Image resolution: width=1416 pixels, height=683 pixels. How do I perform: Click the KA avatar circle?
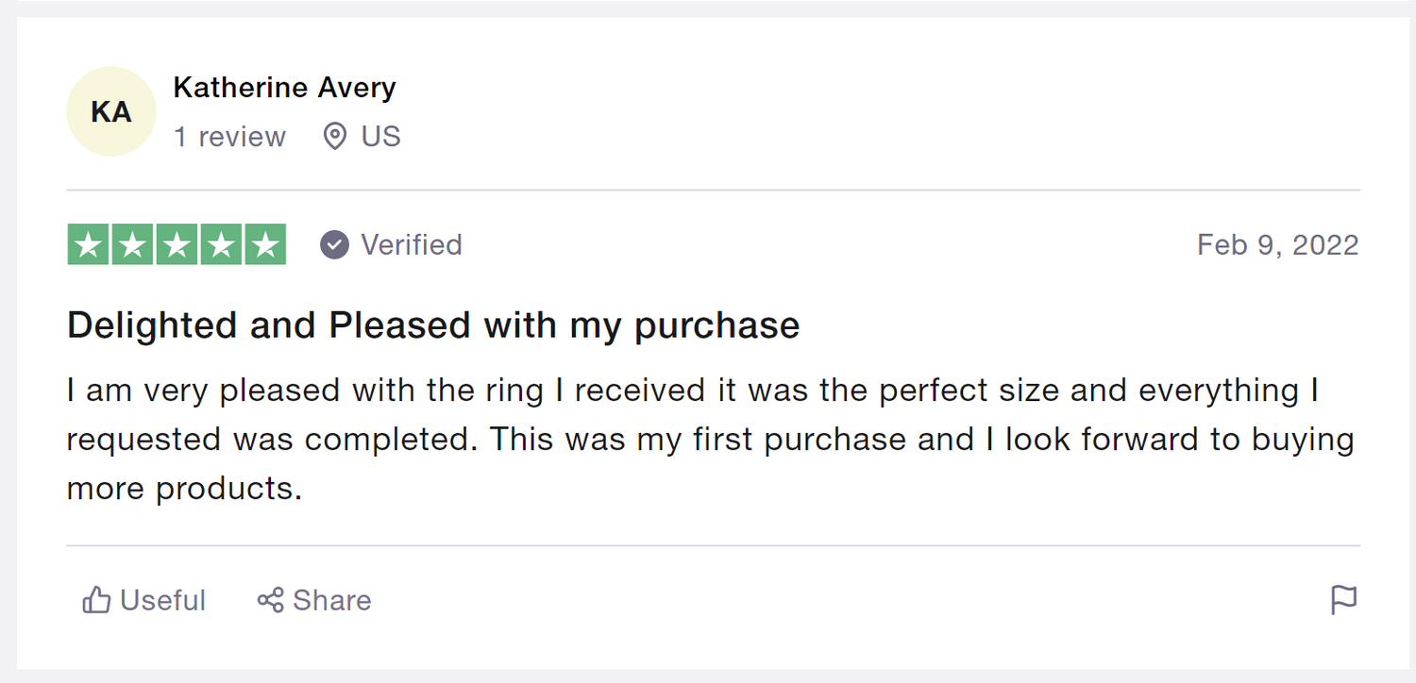pyautogui.click(x=110, y=112)
